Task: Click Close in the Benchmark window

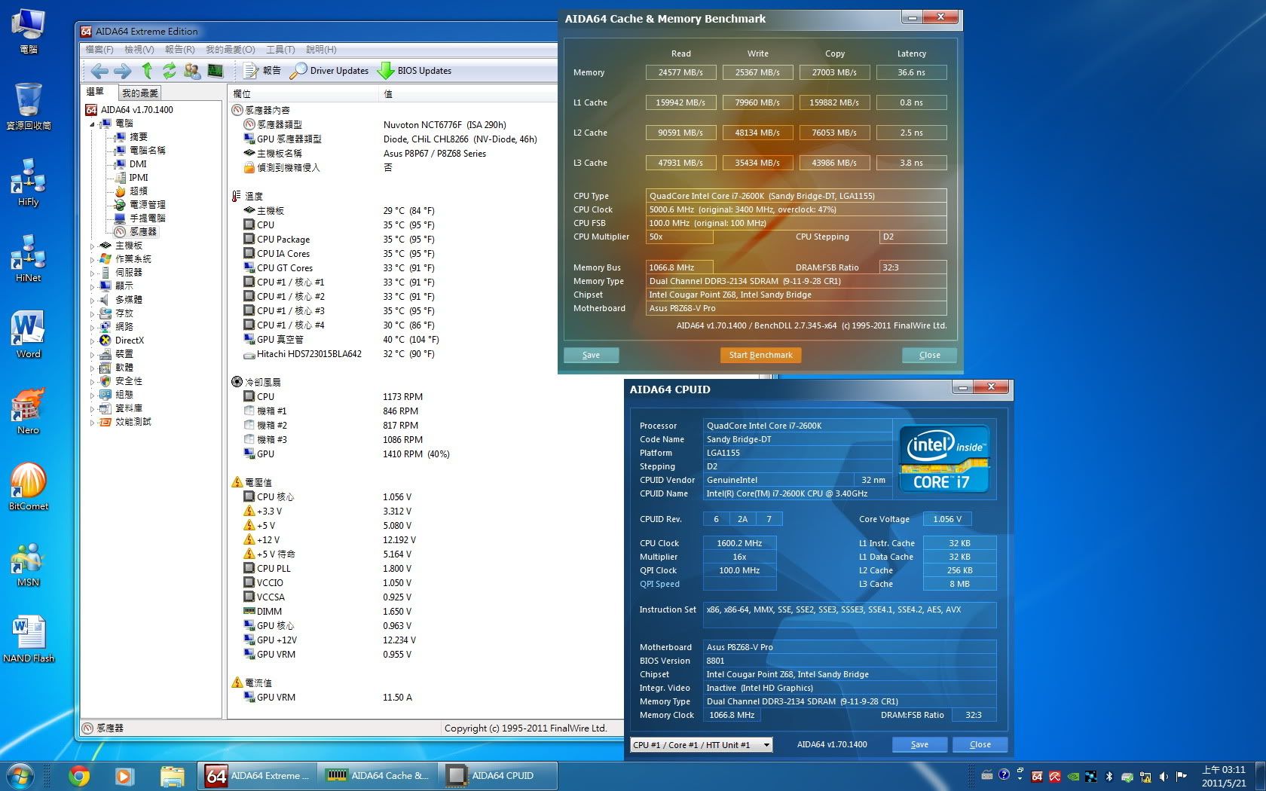Action: tap(929, 355)
